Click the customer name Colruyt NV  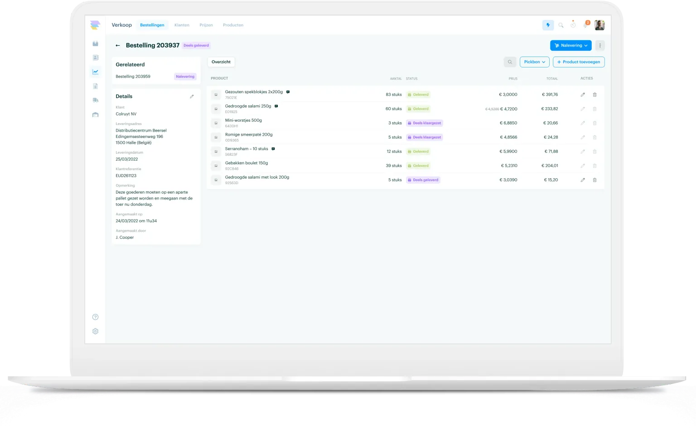126,114
